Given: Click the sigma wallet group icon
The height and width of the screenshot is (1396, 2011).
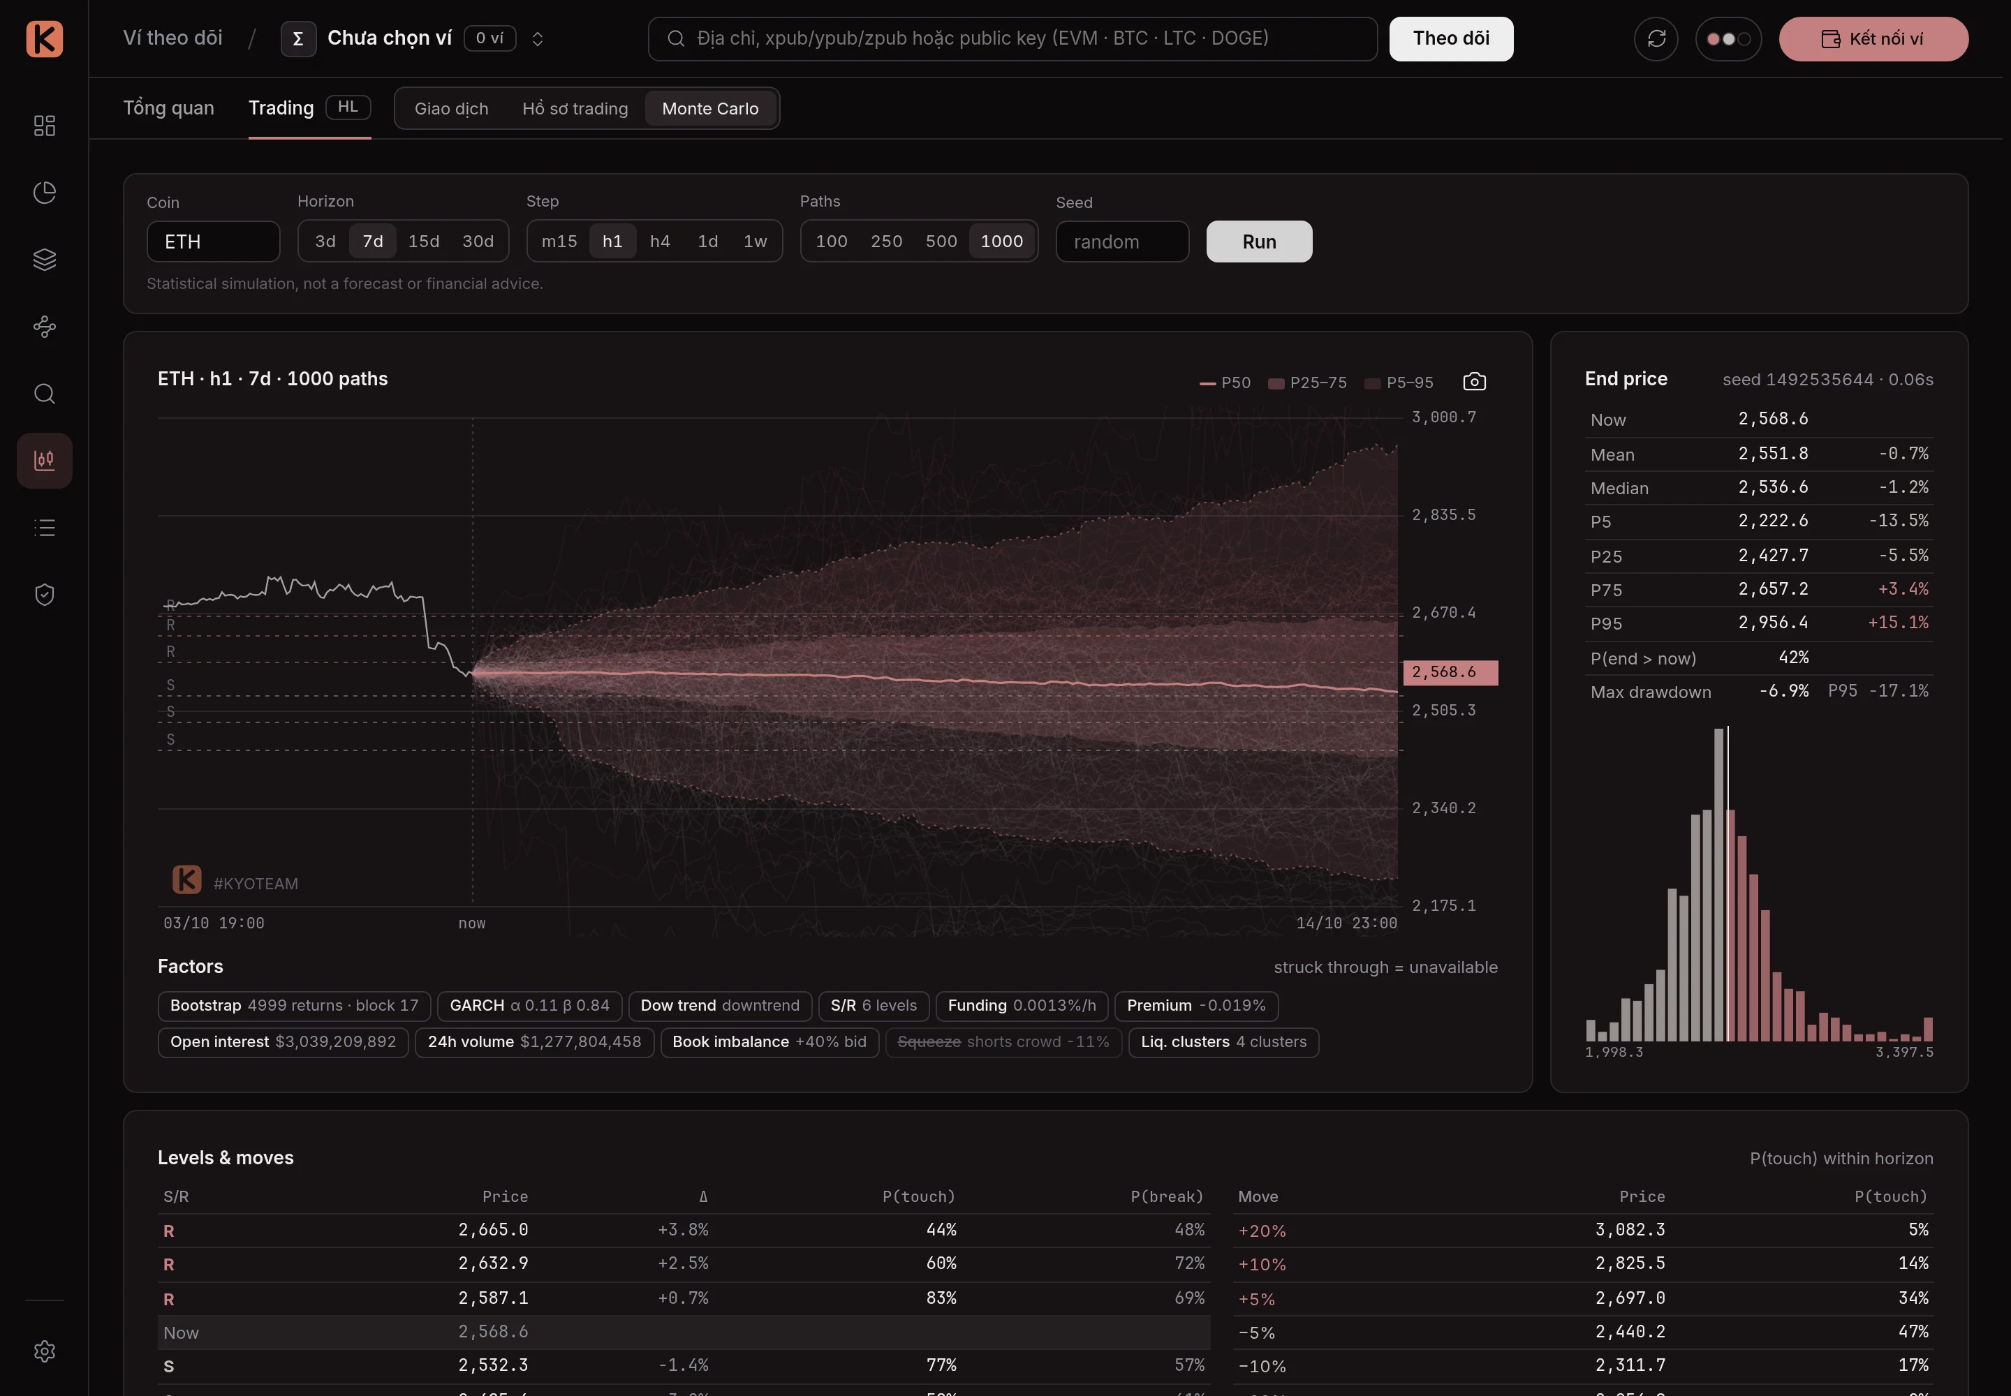Looking at the screenshot, I should coord(297,38).
